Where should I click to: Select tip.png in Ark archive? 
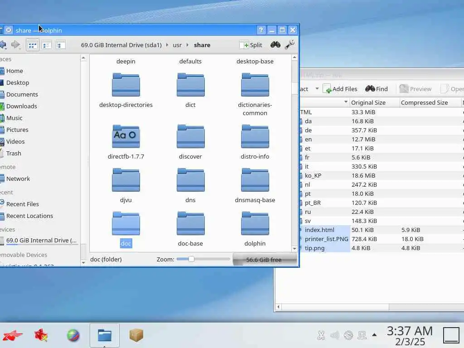tap(314, 248)
